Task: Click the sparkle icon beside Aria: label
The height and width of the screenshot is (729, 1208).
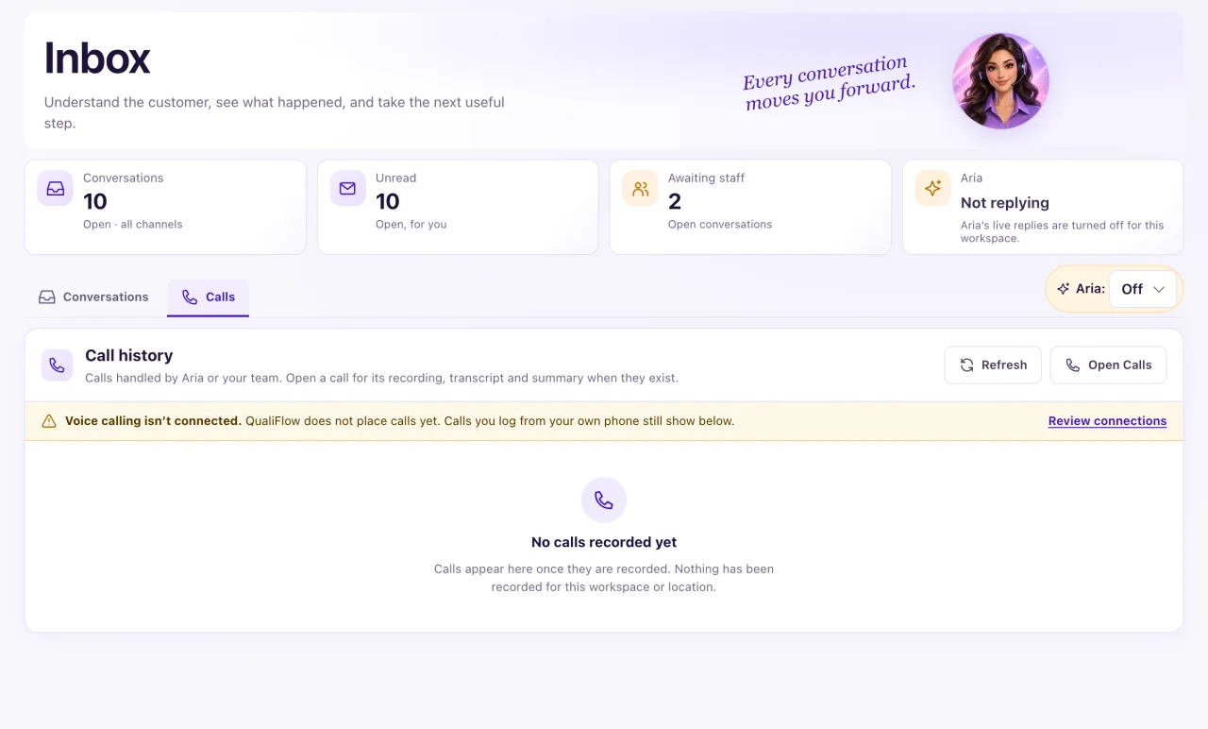Action: tap(1064, 289)
